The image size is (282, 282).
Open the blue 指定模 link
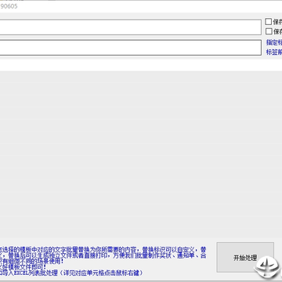(274, 42)
